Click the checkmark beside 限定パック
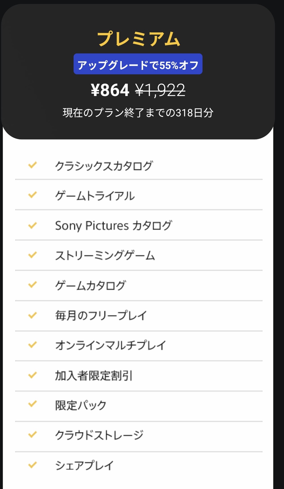284x489 pixels. pyautogui.click(x=32, y=404)
